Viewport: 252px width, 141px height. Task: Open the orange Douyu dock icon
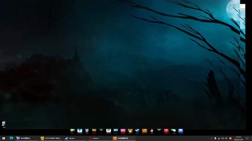click(x=145, y=130)
